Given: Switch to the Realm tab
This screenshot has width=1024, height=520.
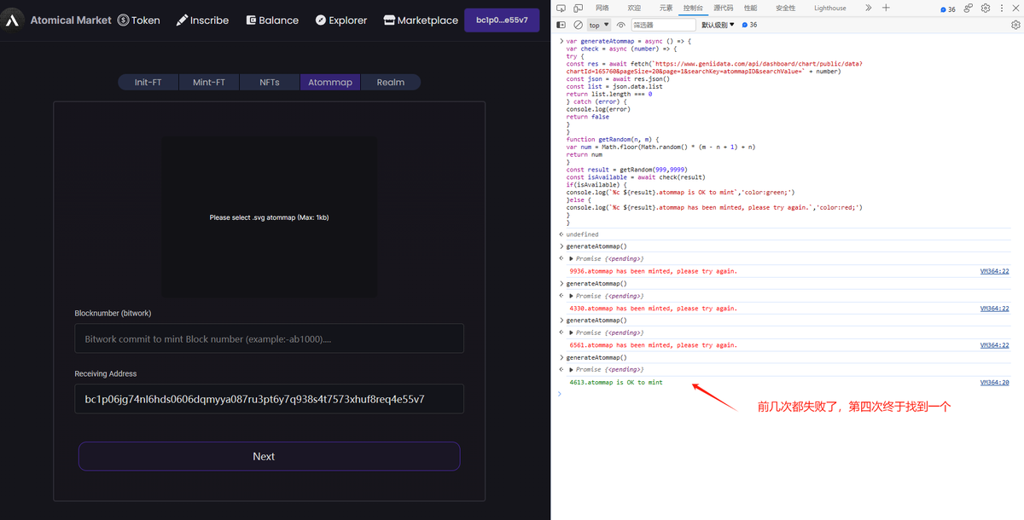Looking at the screenshot, I should click(x=391, y=82).
